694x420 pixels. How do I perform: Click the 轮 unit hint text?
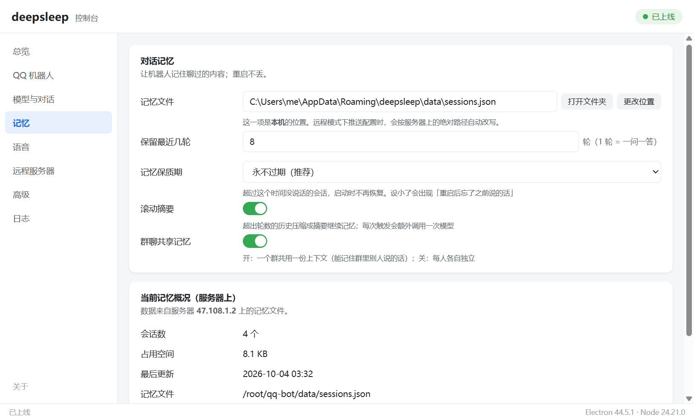620,142
